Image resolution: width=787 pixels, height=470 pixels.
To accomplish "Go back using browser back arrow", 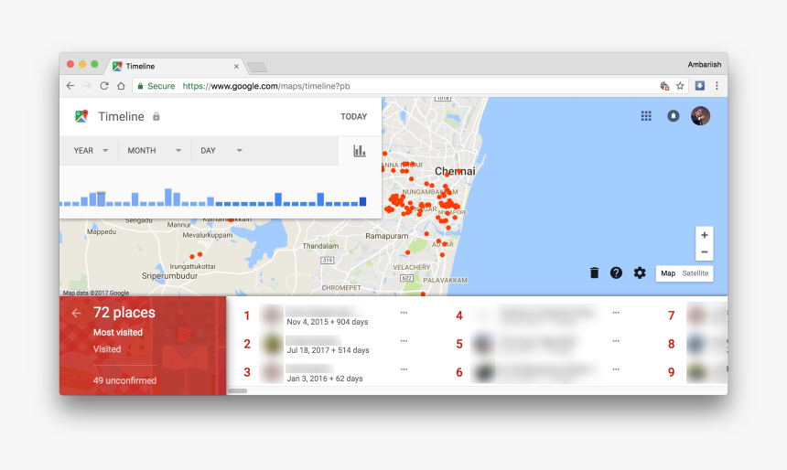I will (70, 86).
